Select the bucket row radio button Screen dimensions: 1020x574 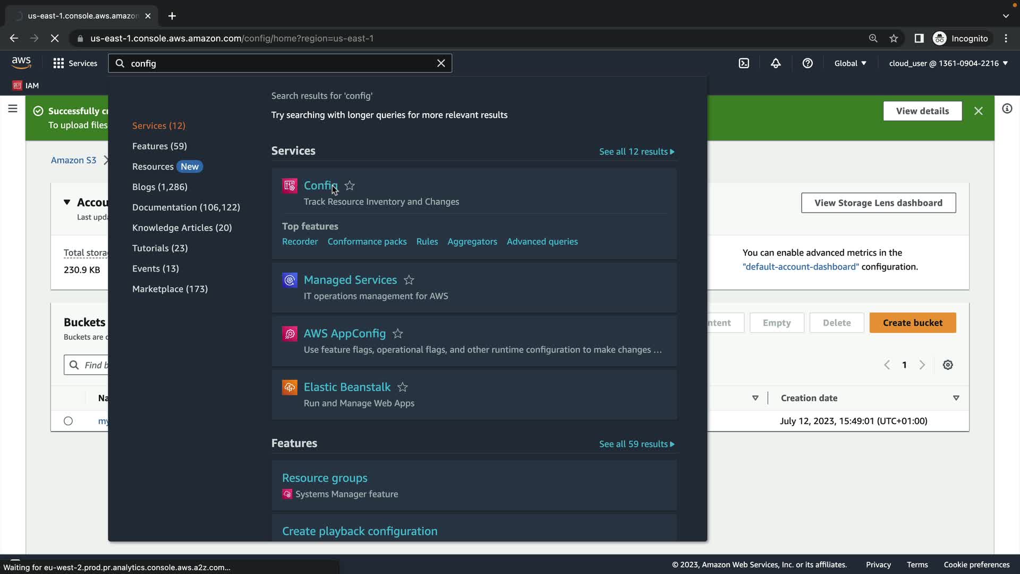click(68, 421)
